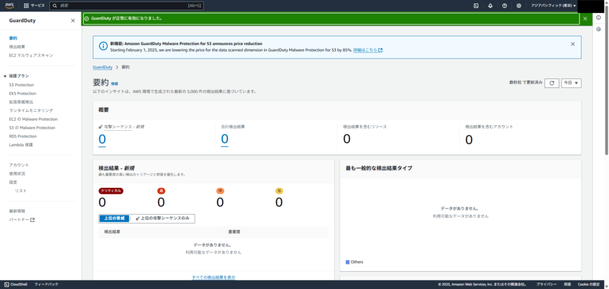Open the notifications bell icon
The height and width of the screenshot is (289, 609).
tap(490, 6)
